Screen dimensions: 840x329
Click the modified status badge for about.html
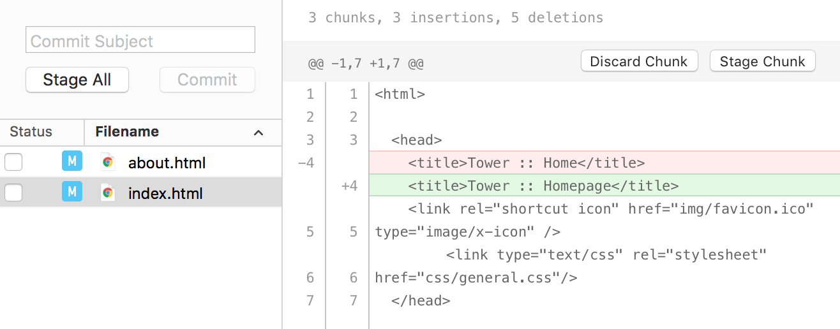point(72,162)
